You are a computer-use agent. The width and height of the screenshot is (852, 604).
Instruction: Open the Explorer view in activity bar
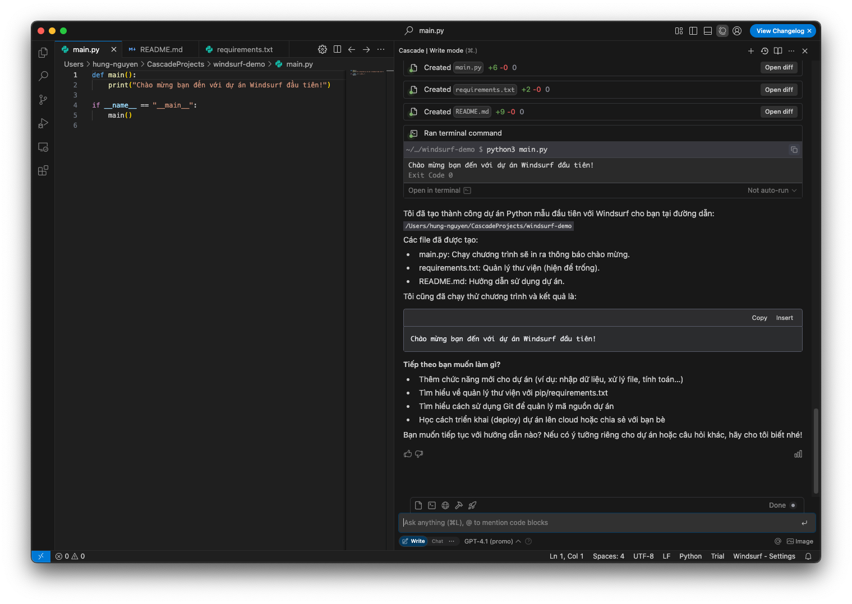[x=43, y=53]
